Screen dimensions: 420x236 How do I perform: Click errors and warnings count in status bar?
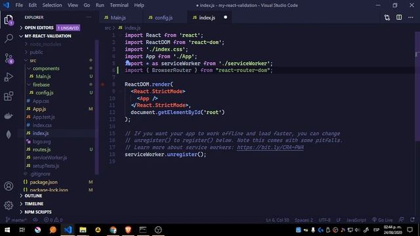[53, 220]
